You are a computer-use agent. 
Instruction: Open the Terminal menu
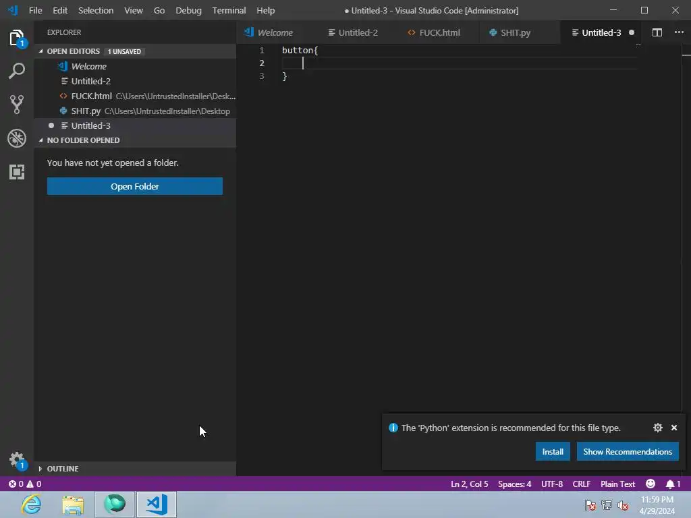229,10
